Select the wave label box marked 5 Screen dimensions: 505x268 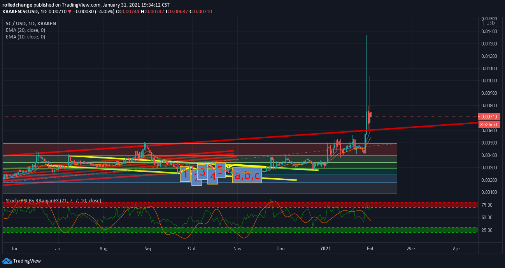220,170
